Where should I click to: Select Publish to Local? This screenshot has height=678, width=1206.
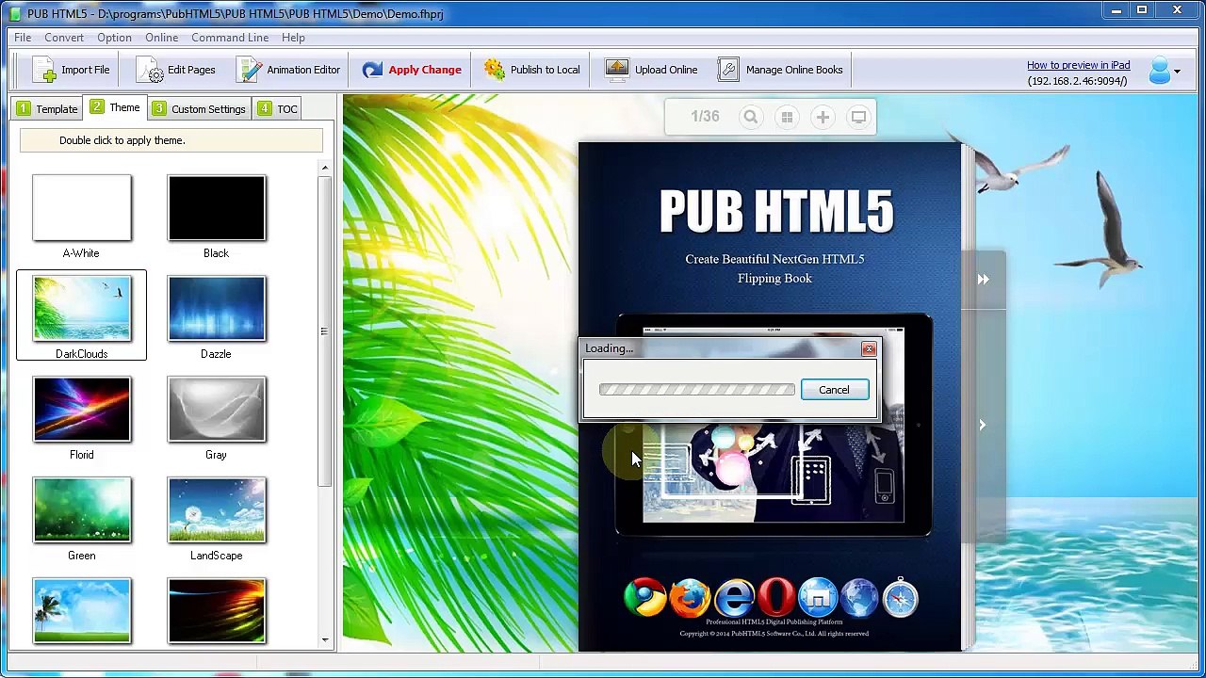click(531, 70)
